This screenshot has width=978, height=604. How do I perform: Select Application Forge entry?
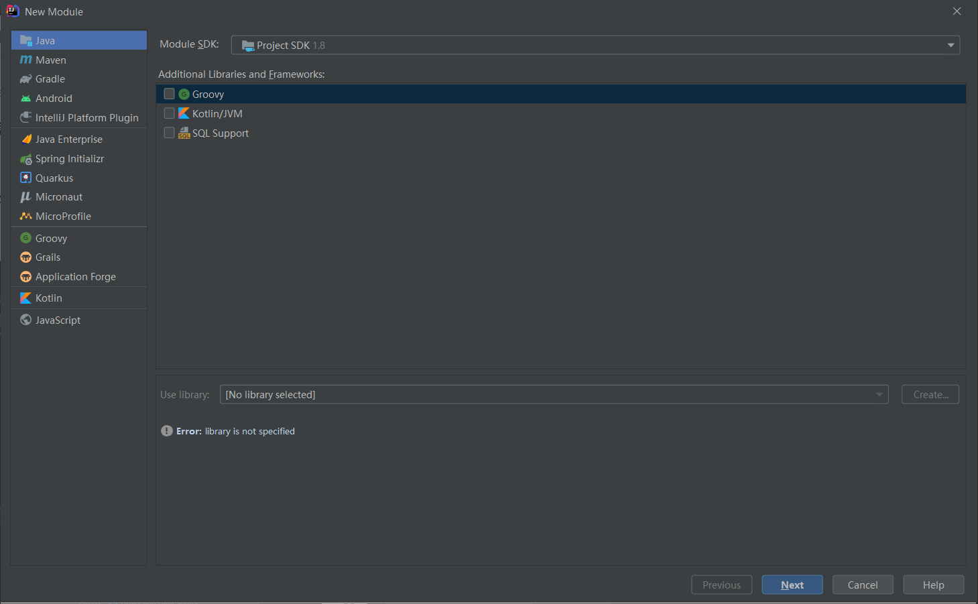[x=79, y=277]
